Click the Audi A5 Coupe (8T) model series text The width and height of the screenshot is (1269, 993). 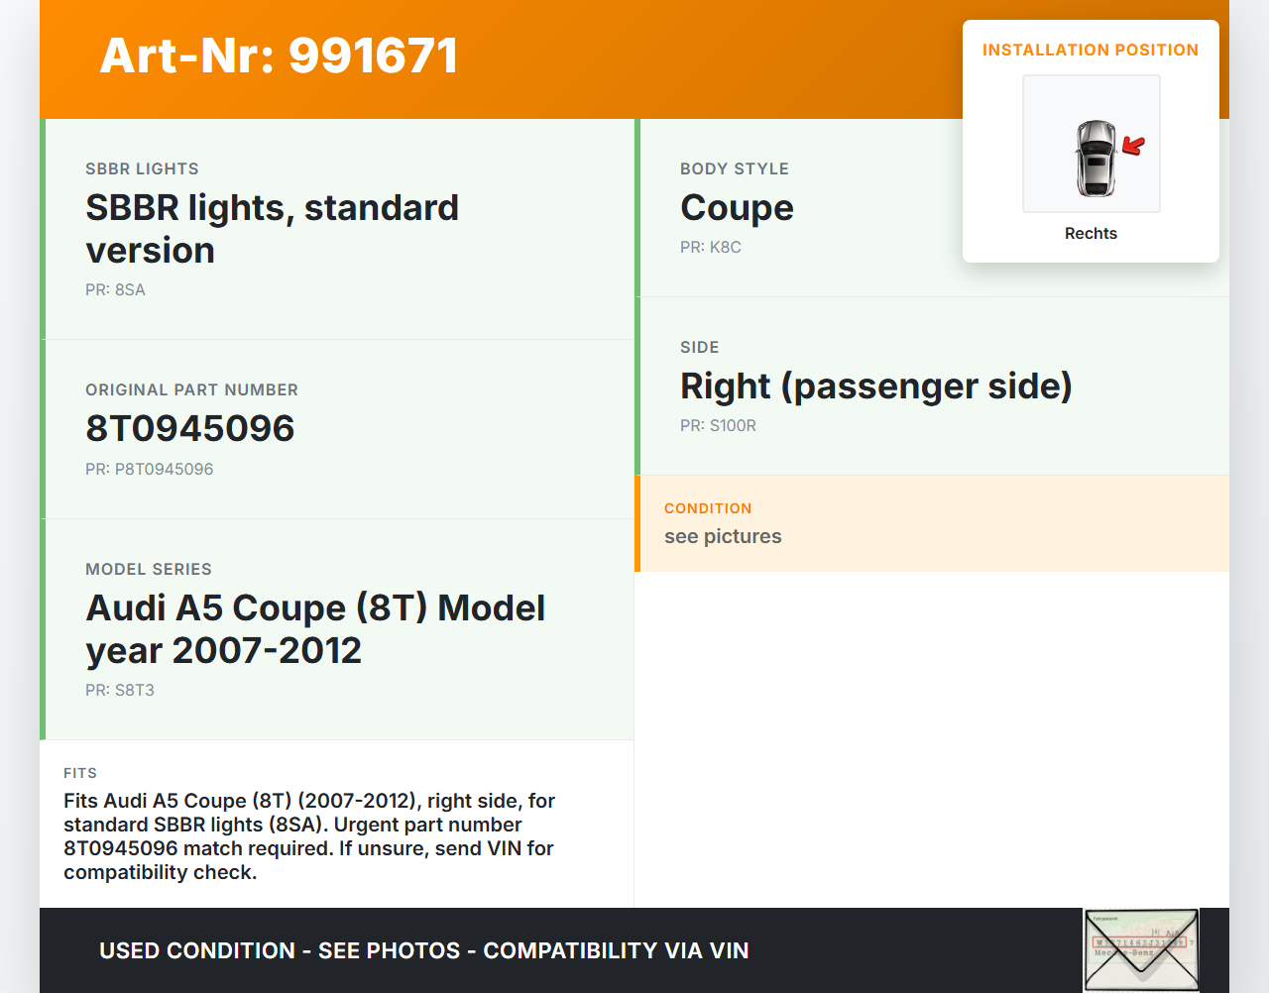[315, 629]
